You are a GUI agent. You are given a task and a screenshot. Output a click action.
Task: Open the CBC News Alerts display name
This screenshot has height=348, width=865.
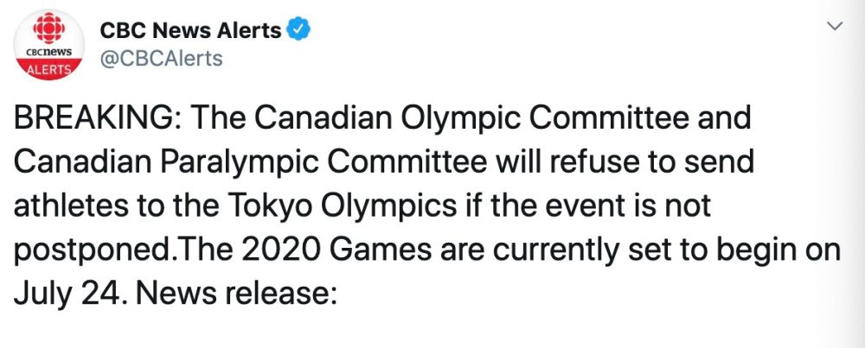(x=190, y=30)
